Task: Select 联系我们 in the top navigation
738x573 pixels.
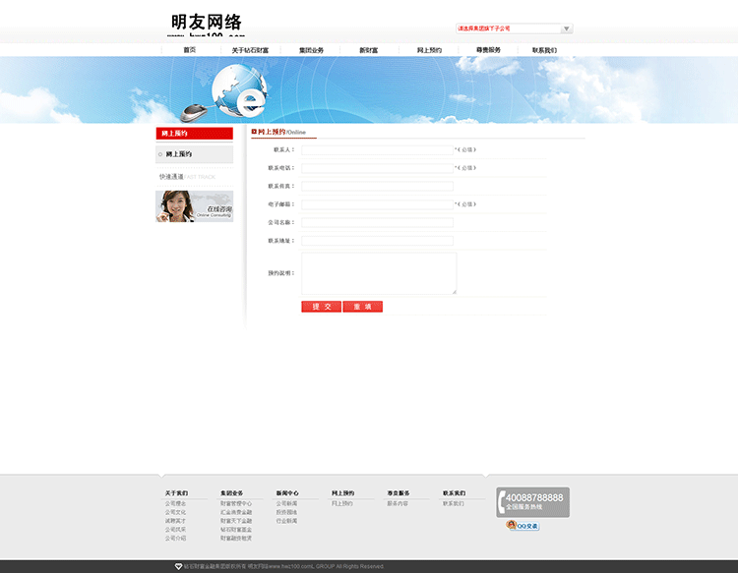Action: click(544, 50)
